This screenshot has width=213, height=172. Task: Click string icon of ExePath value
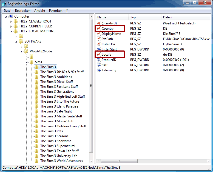(x=99, y=39)
